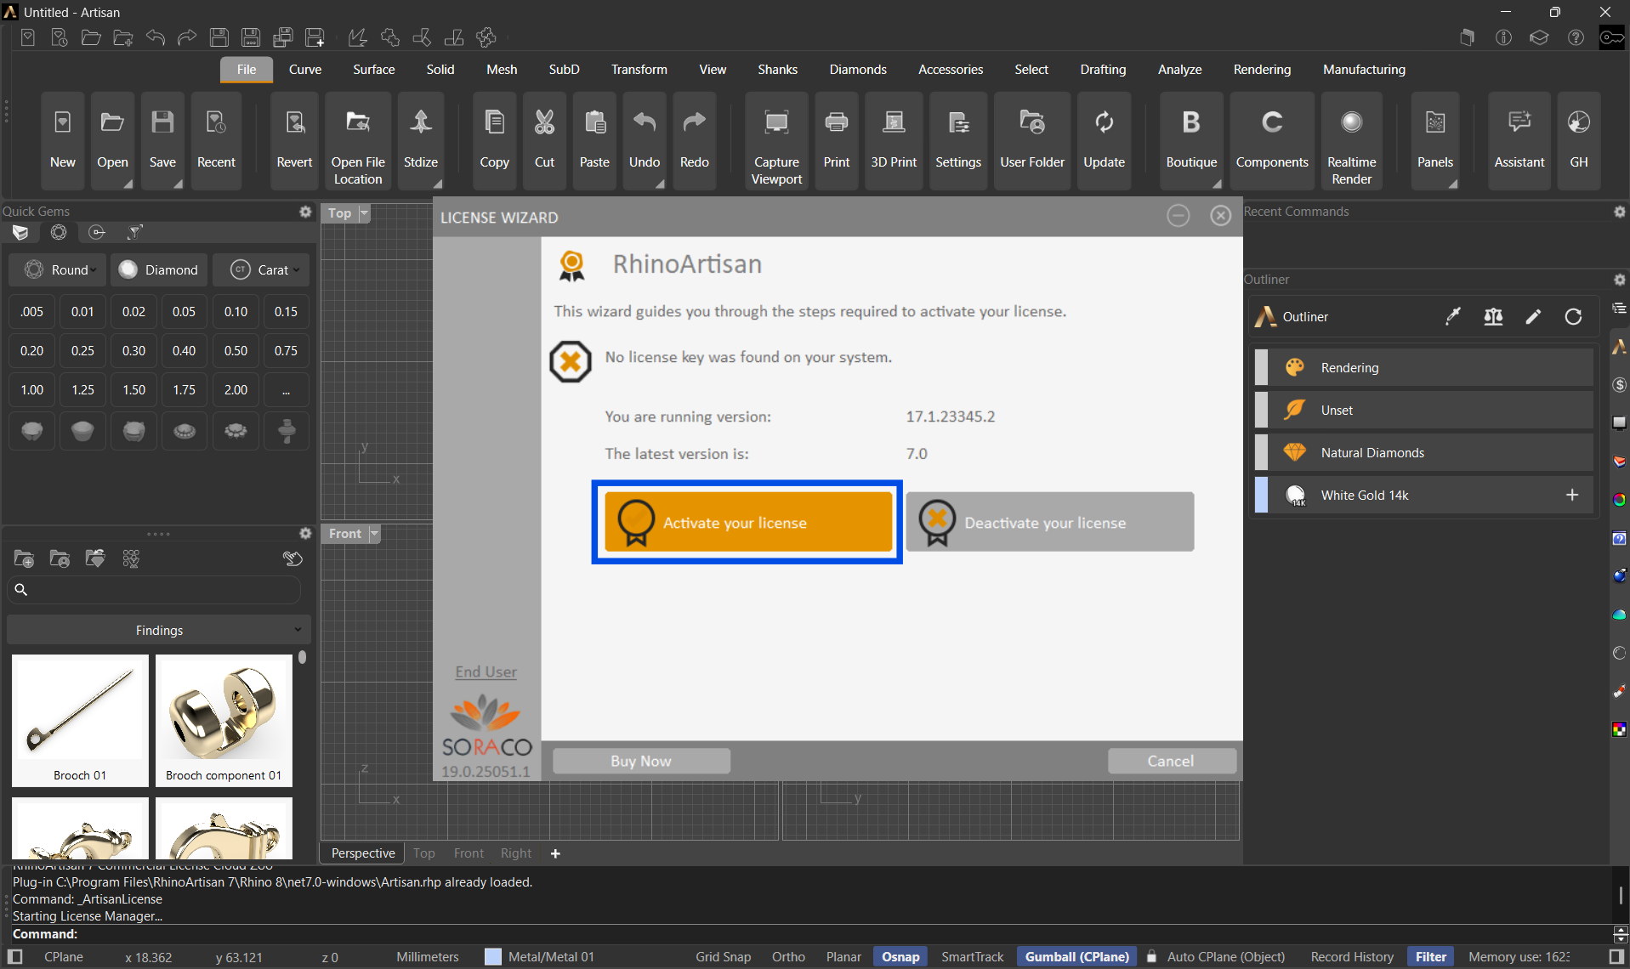Select the 1.00 carat gem size
This screenshot has width=1630, height=969.
point(32,389)
